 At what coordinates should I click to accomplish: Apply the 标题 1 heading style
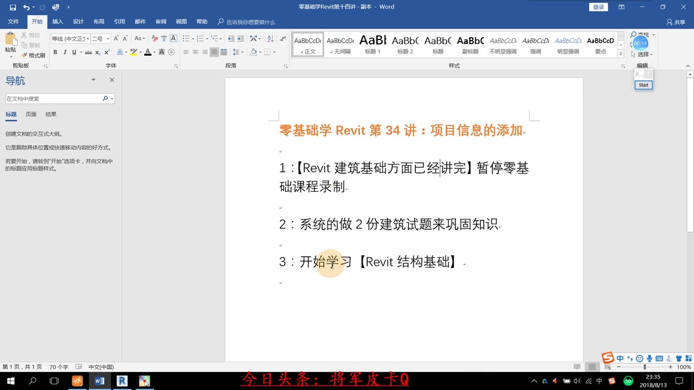tap(372, 44)
